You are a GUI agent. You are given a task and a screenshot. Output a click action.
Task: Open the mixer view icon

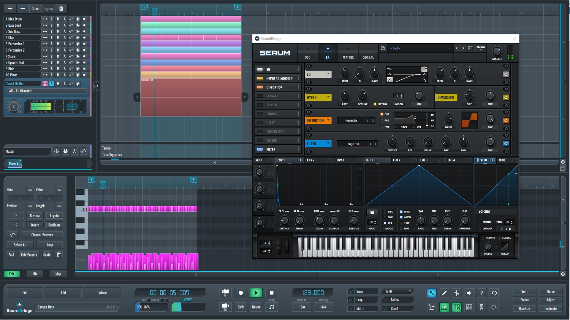click(469, 308)
